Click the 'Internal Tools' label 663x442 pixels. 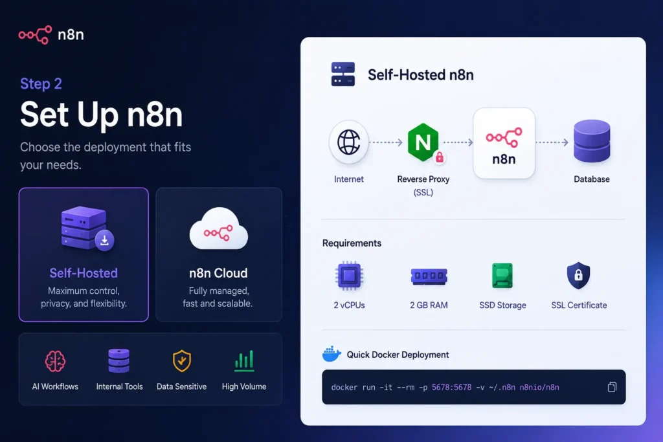[x=119, y=386]
